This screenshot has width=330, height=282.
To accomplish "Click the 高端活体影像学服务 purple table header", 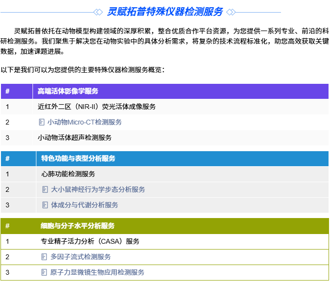I will [x=68, y=91].
